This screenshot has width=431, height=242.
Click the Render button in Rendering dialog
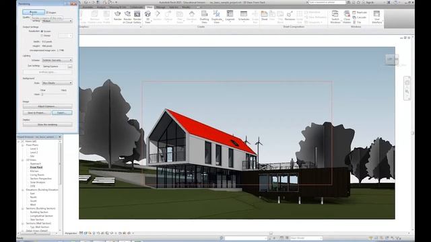pyautogui.click(x=34, y=12)
